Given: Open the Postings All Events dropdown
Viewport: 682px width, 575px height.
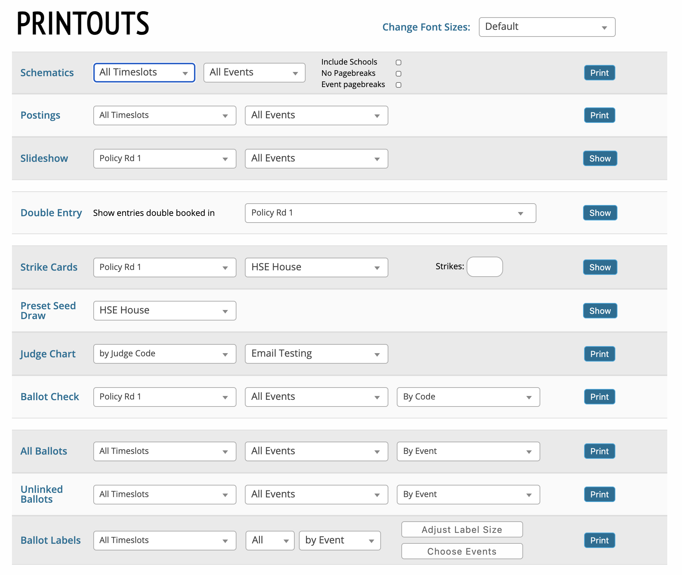Looking at the screenshot, I should tap(316, 115).
